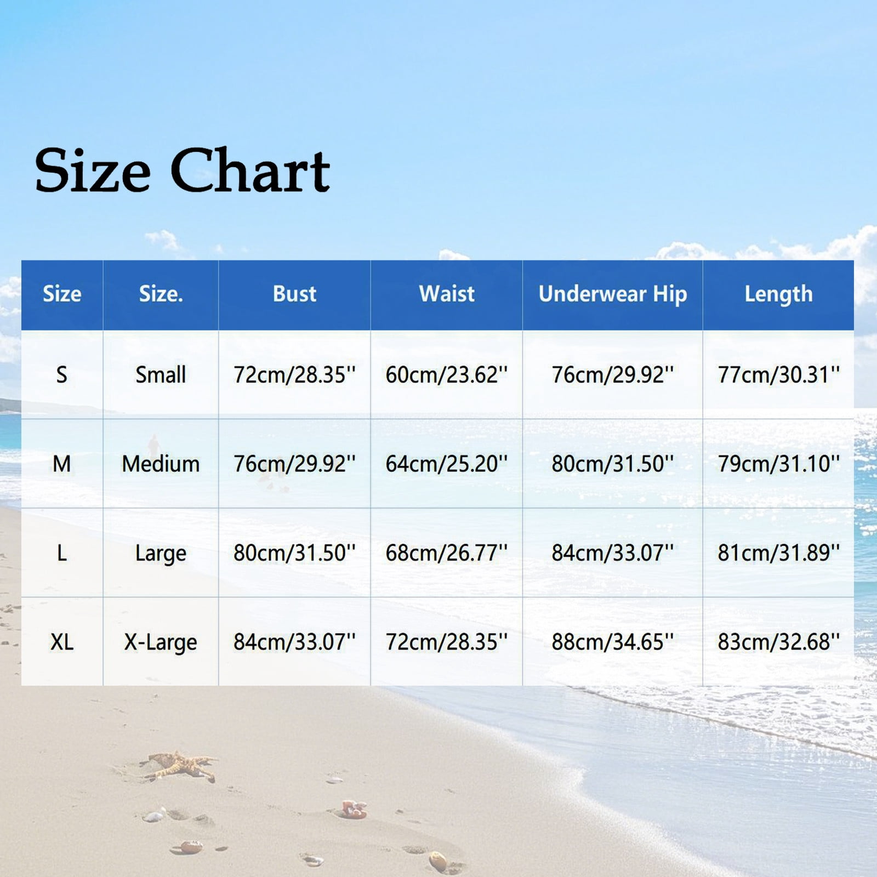The width and height of the screenshot is (877, 877).
Task: Select the L size cell
Action: [62, 553]
